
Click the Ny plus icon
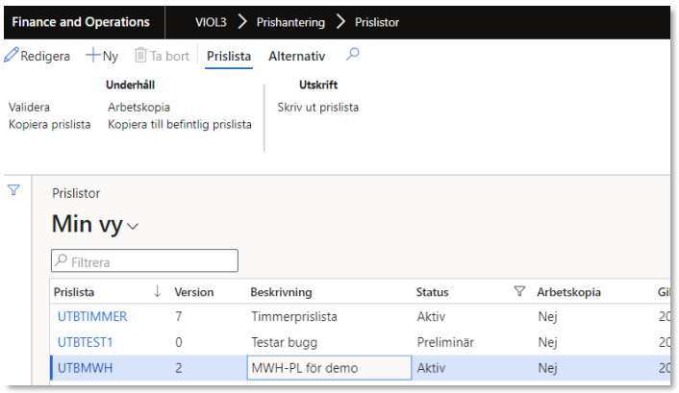click(92, 56)
